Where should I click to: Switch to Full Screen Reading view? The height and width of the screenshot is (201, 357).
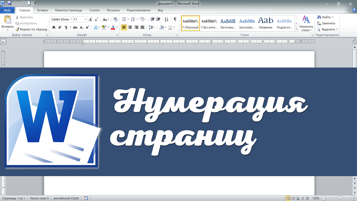[293, 198]
